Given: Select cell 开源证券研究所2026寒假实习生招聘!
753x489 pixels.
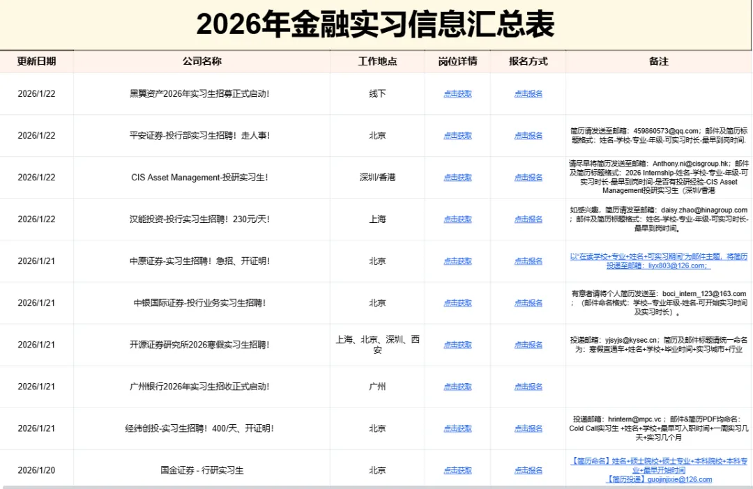Looking at the screenshot, I should pos(201,345).
